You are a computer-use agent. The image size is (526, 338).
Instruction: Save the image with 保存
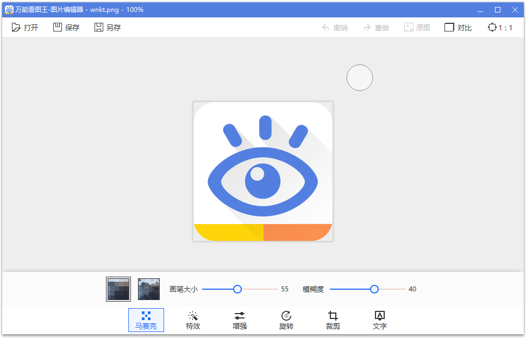pyautogui.click(x=66, y=28)
